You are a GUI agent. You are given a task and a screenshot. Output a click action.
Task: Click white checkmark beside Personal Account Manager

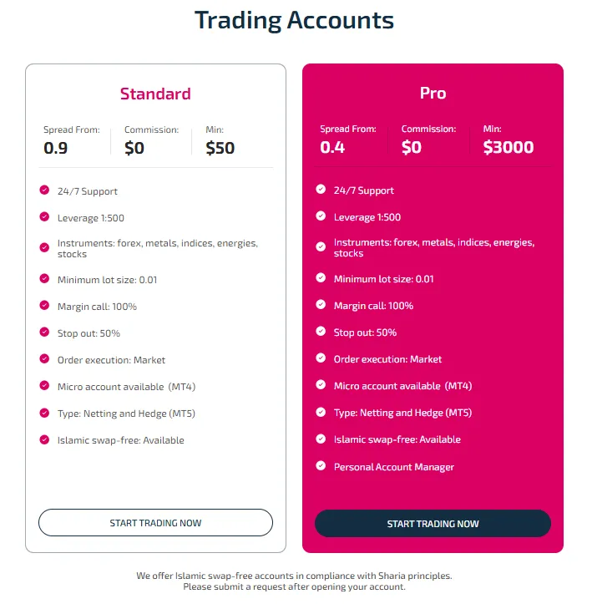click(x=321, y=466)
